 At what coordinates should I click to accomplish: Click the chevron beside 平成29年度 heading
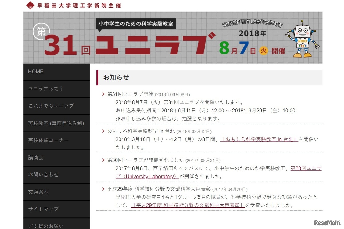coord(103,189)
